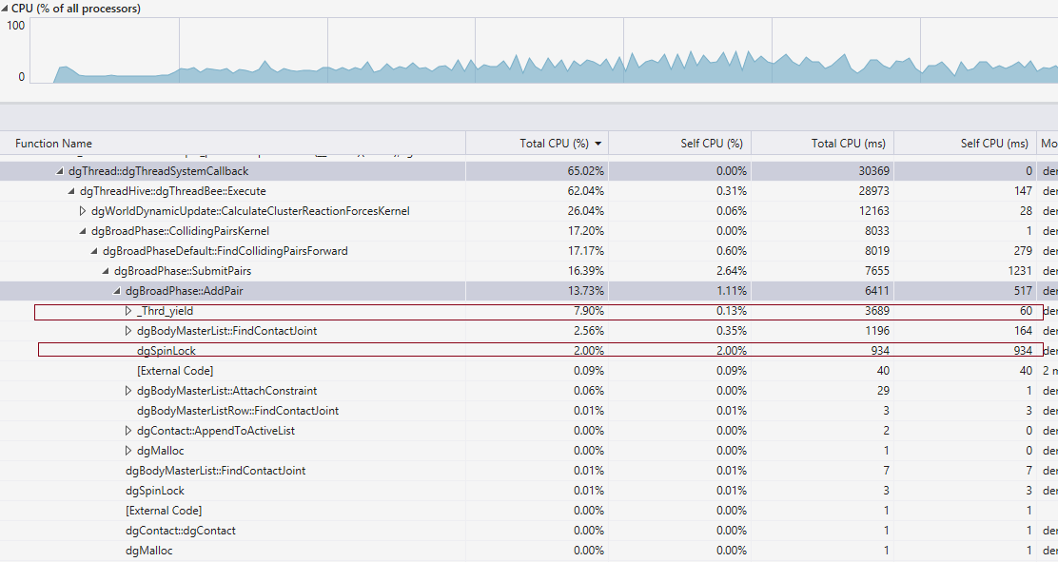This screenshot has height=562, width=1058.
Task: Collapse dgBroadPhaseDefault::FindCollidingPairsForward node
Action: [94, 251]
